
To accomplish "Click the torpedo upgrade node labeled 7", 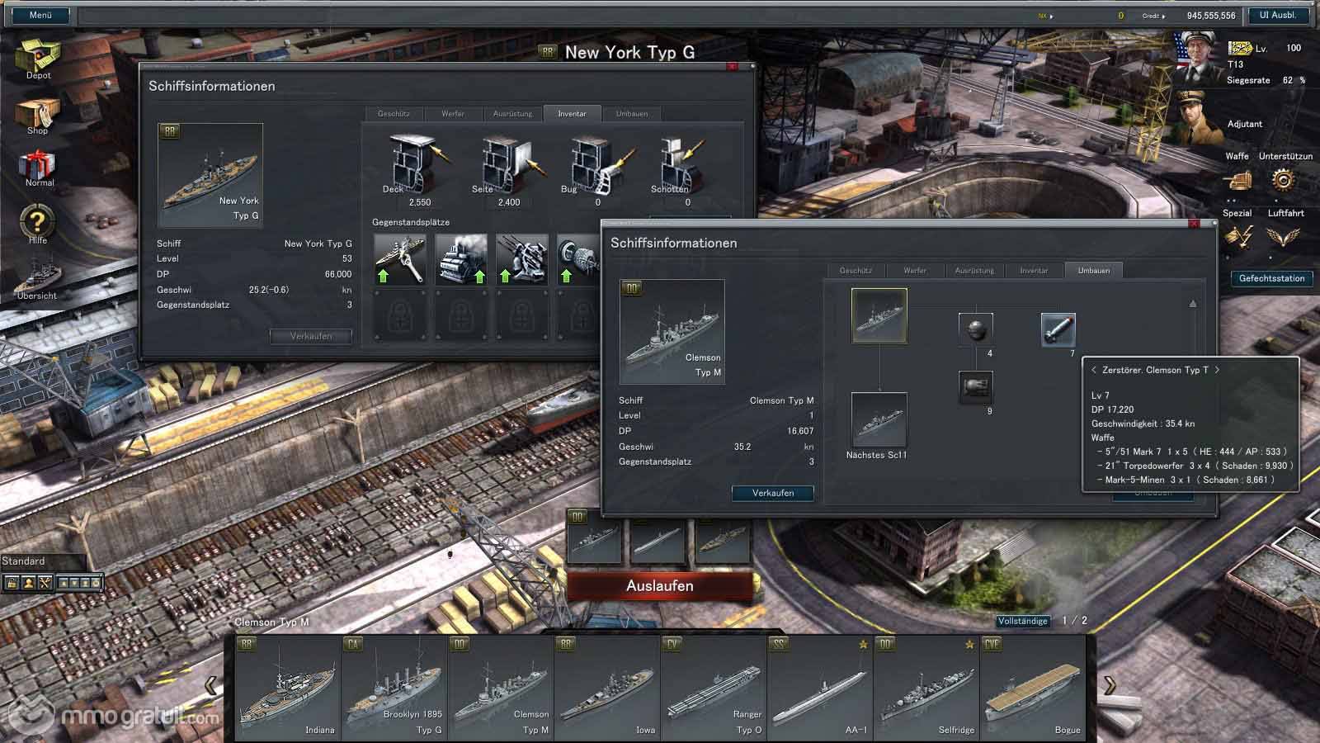I will point(1058,329).
